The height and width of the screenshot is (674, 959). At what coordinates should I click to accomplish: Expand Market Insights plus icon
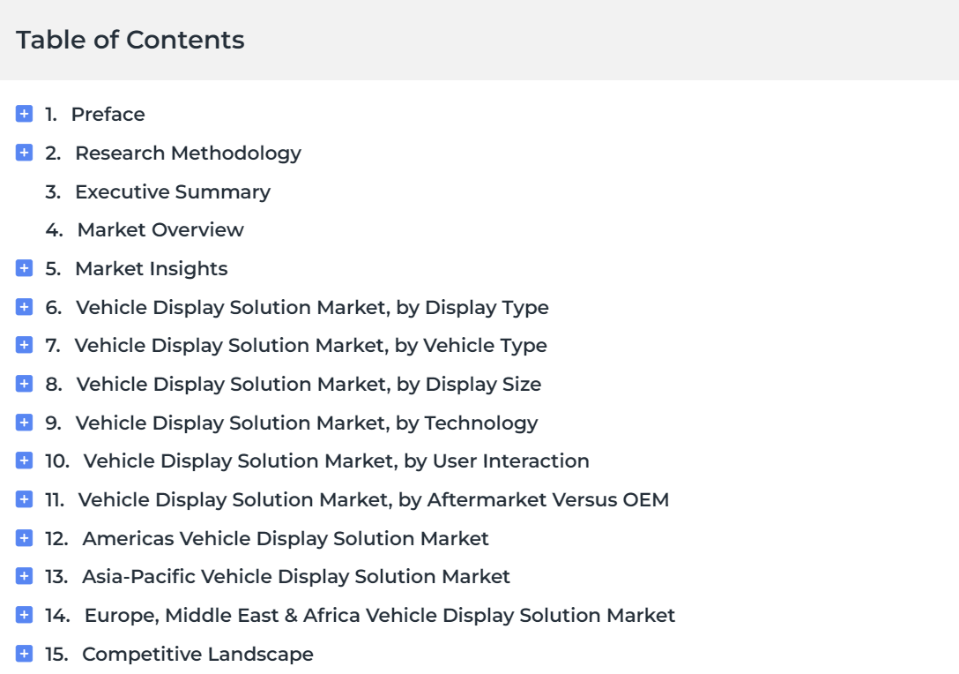[24, 268]
